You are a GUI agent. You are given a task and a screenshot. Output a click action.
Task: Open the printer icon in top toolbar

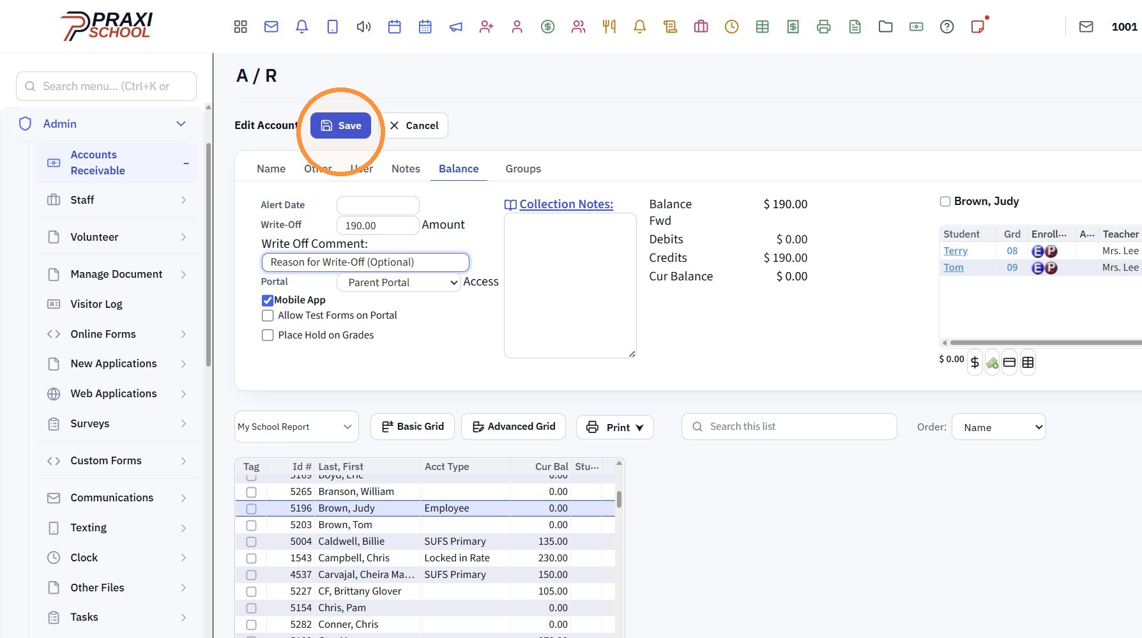tap(824, 27)
